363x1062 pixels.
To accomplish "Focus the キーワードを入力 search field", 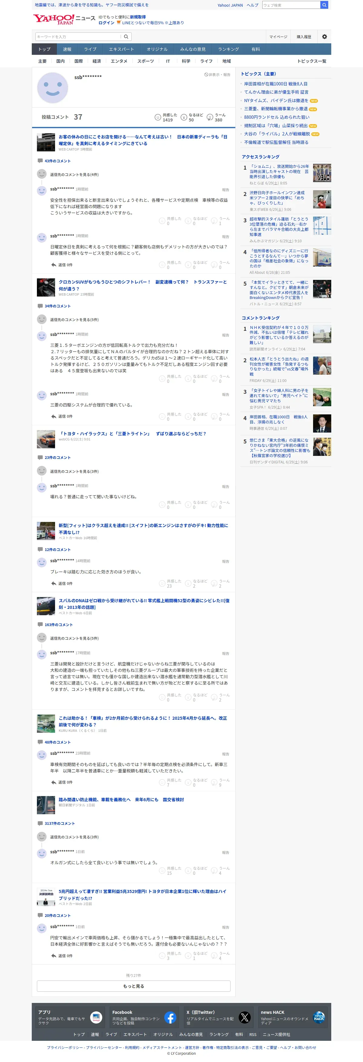I will pyautogui.click(x=79, y=37).
